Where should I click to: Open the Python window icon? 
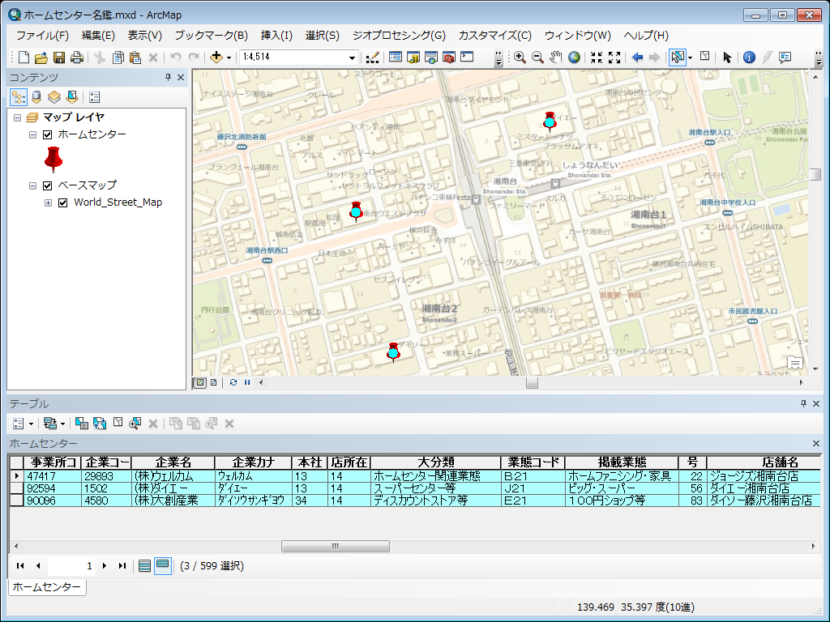pyautogui.click(x=467, y=58)
